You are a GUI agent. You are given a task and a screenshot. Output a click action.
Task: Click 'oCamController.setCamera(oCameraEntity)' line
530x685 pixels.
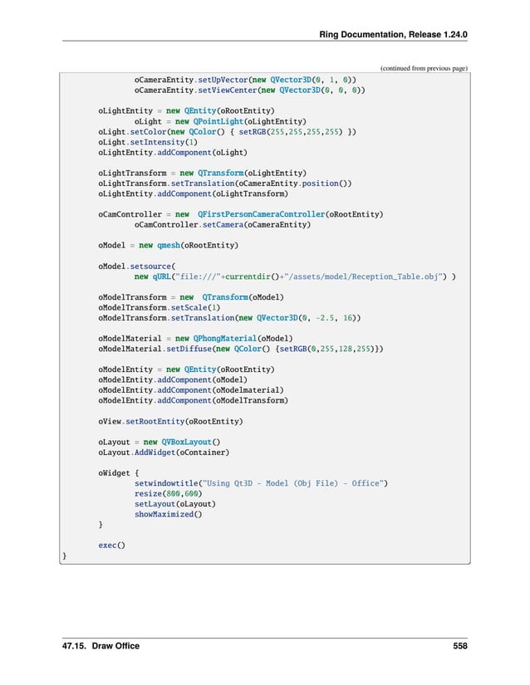click(x=223, y=225)
